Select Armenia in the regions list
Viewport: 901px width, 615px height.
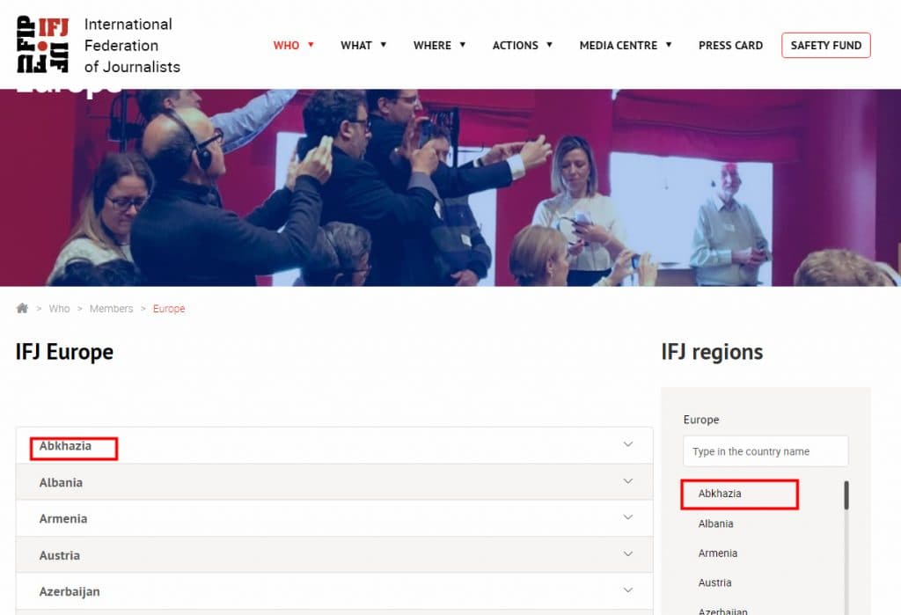tap(718, 553)
